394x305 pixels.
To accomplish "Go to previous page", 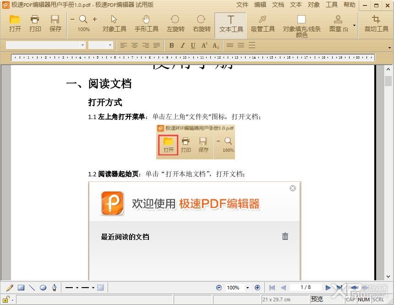I will 283,288.
